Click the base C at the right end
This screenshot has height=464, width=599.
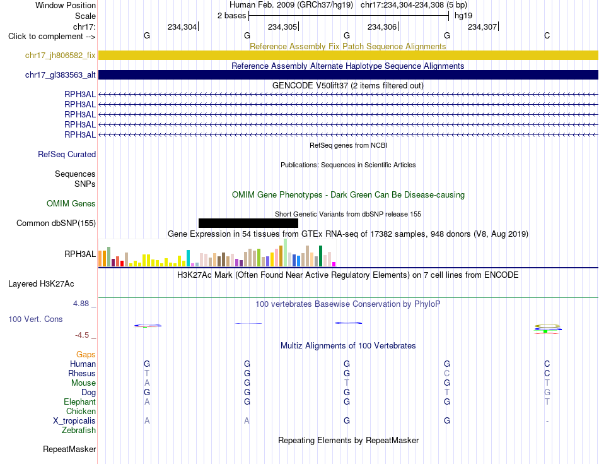[547, 35]
